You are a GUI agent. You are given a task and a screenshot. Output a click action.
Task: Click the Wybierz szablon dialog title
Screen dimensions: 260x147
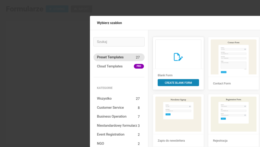[x=109, y=23]
